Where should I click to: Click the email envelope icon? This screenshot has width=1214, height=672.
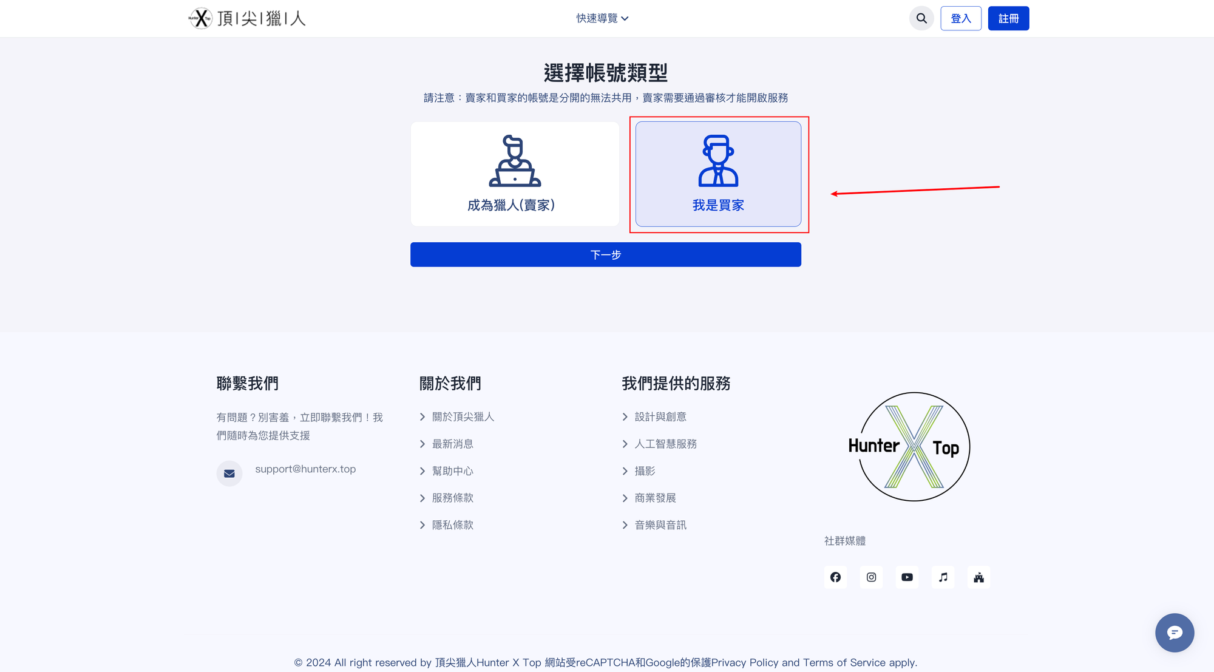pyautogui.click(x=229, y=473)
